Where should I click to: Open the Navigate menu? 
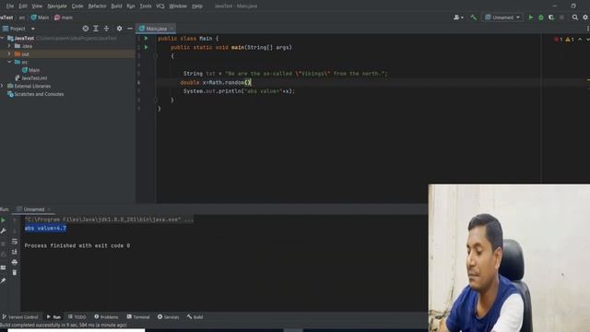pos(57,6)
